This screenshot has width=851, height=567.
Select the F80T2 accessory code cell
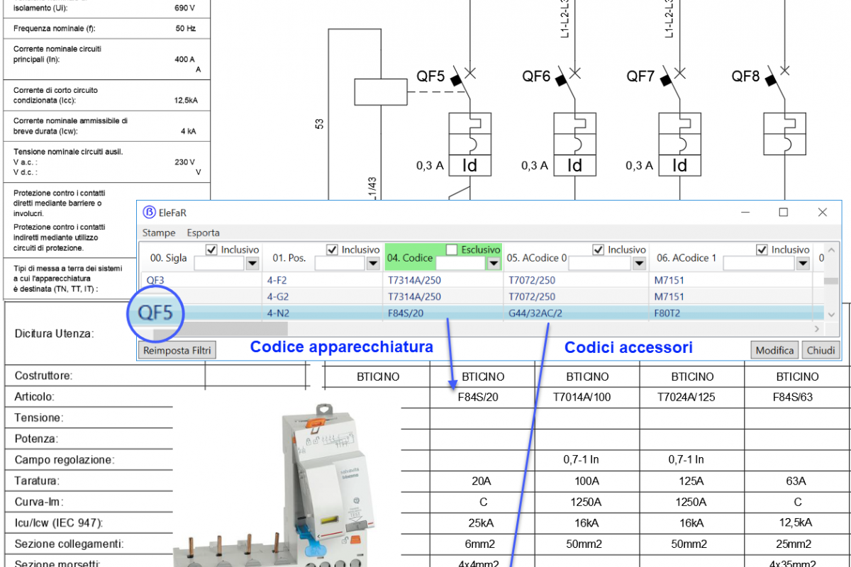coord(669,313)
